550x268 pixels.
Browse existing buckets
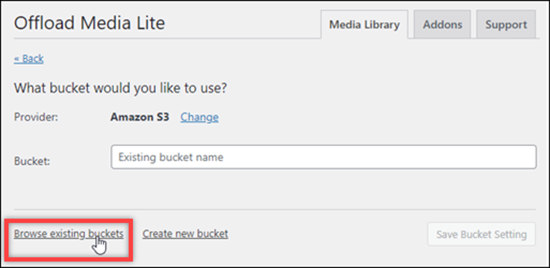pos(69,234)
